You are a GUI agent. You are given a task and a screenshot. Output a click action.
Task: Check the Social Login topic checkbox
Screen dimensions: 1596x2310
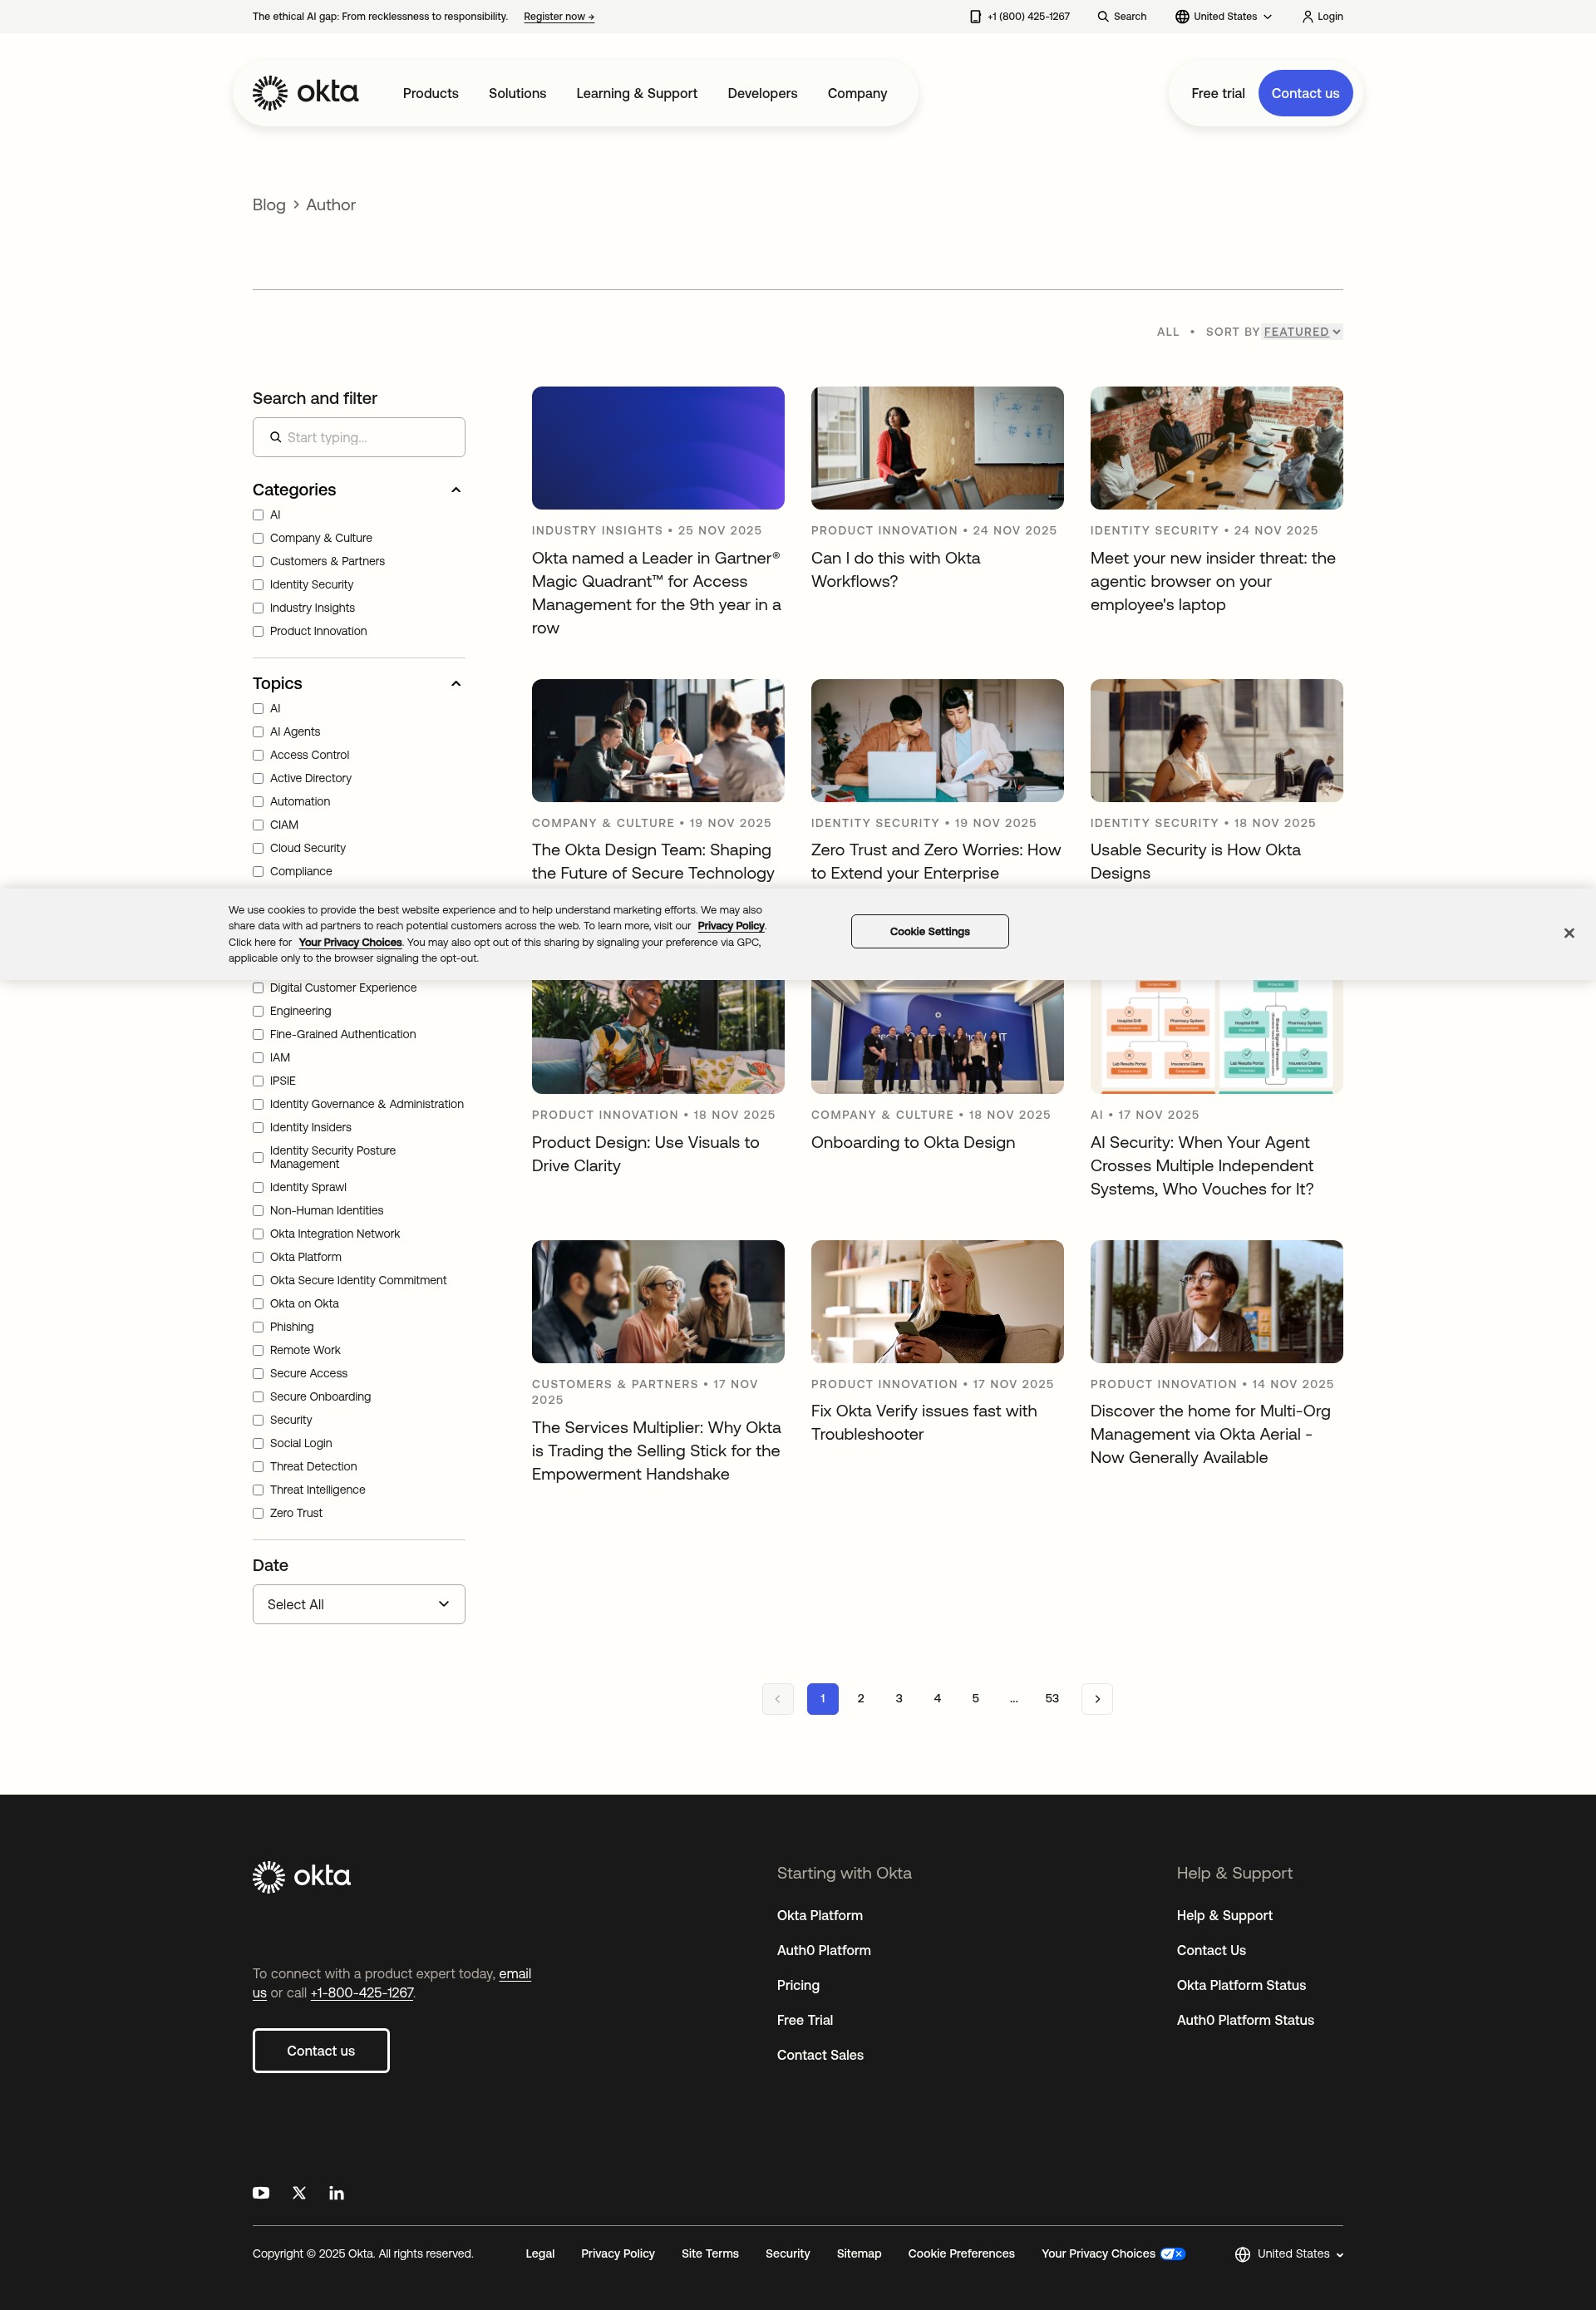[258, 1443]
